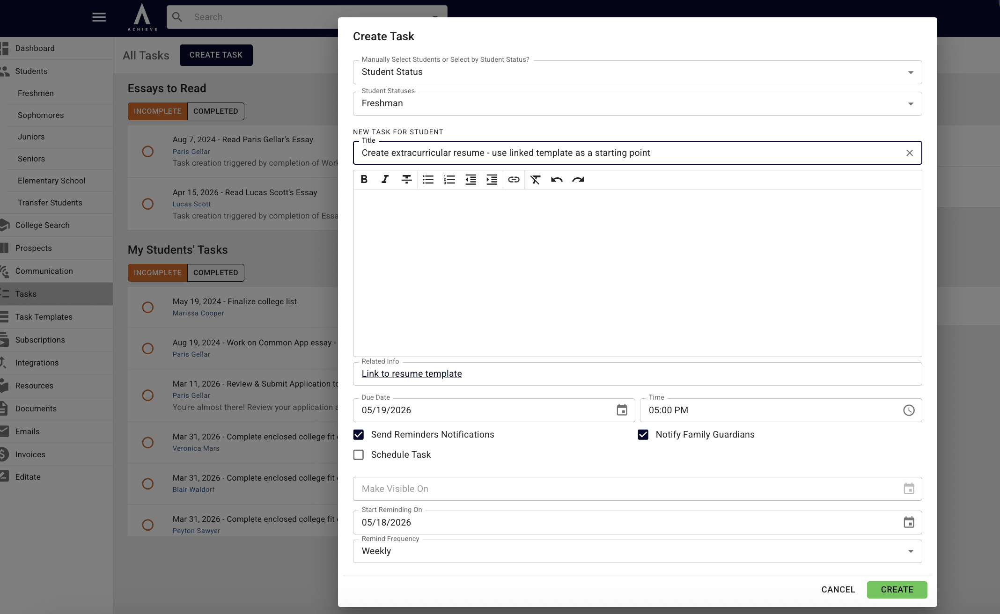Open the hamburger menu in the top bar

tap(99, 17)
